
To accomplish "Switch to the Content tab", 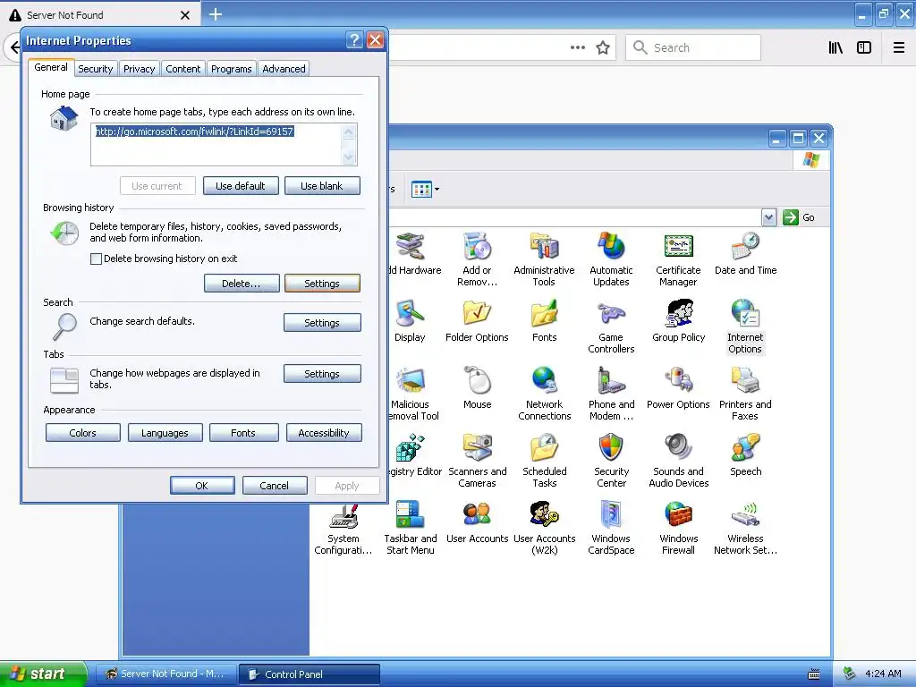I will pyautogui.click(x=182, y=68).
